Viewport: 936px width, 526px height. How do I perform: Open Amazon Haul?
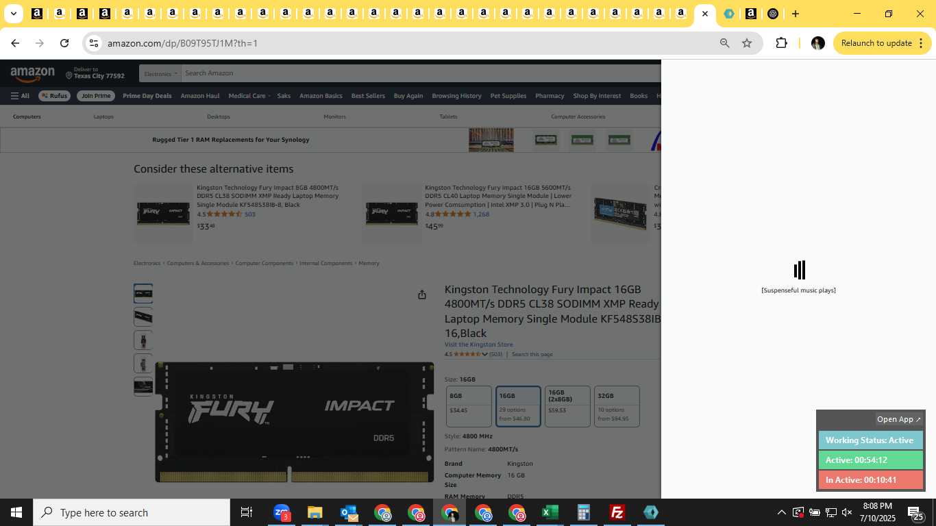click(x=200, y=96)
